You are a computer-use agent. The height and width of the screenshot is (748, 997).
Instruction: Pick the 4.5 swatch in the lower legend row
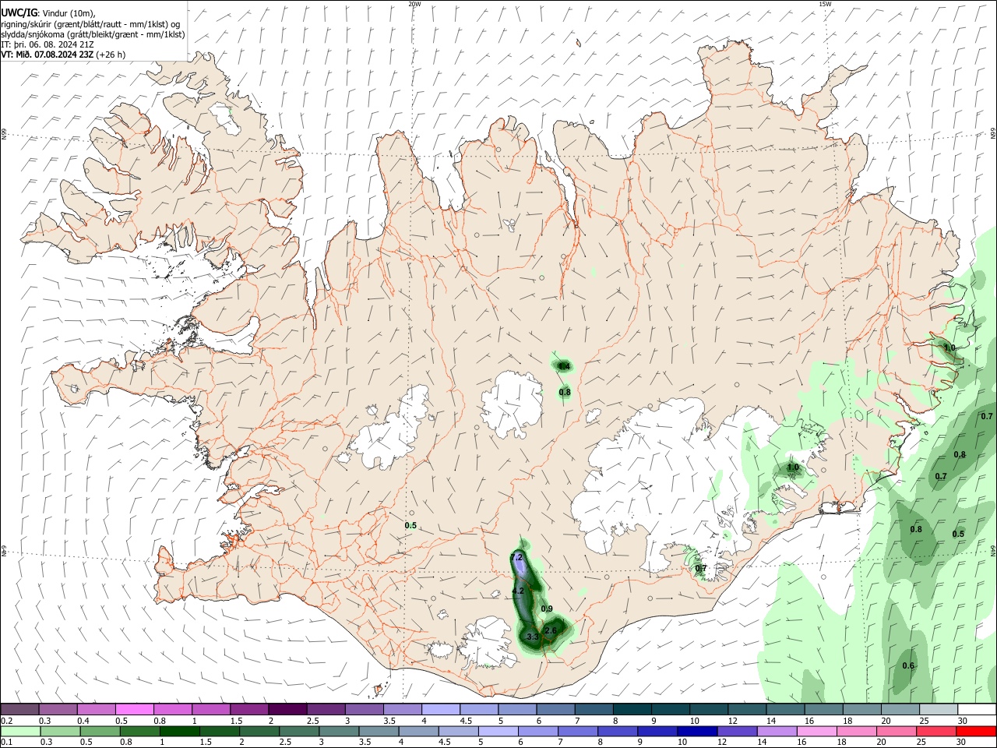coord(458,731)
